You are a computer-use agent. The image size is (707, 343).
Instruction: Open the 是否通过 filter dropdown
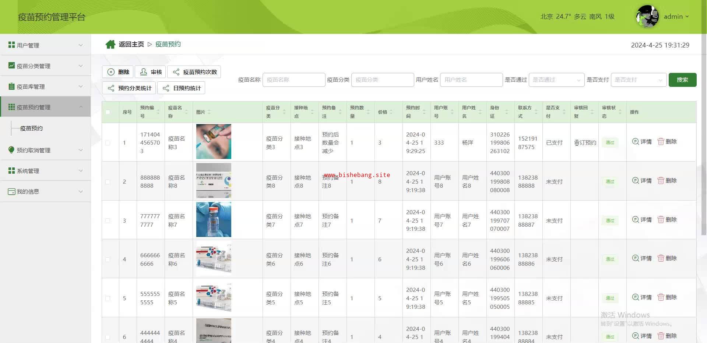pos(556,80)
